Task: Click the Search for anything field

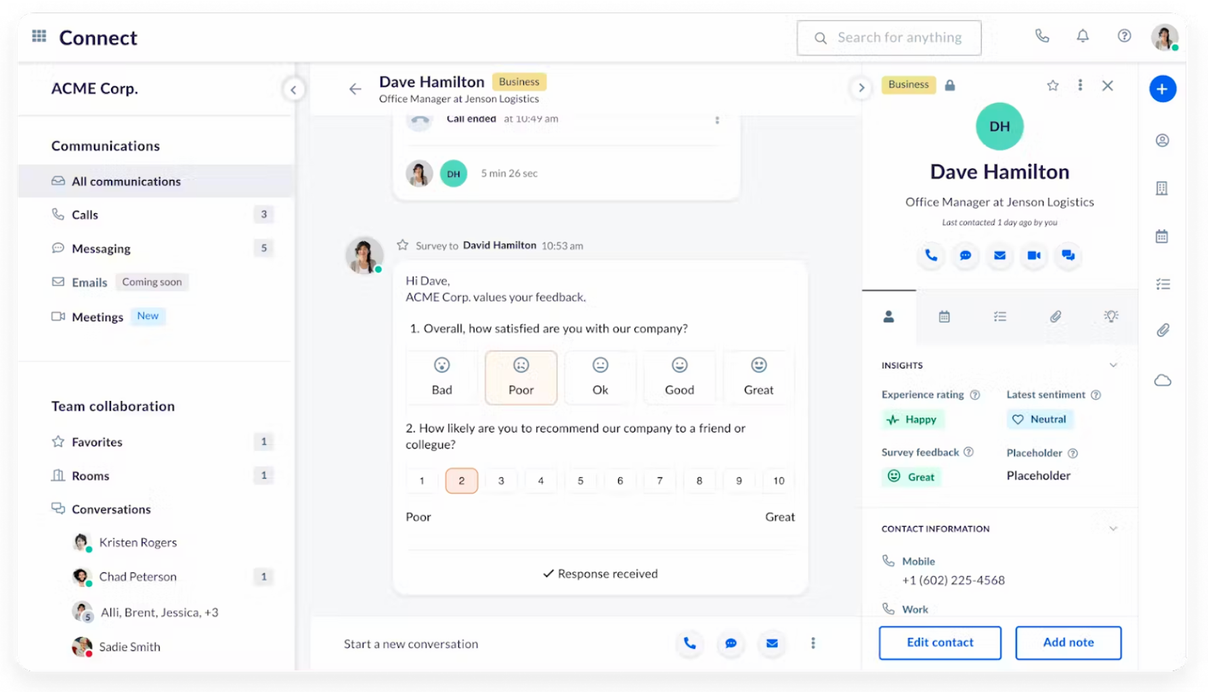Action: [x=899, y=38]
